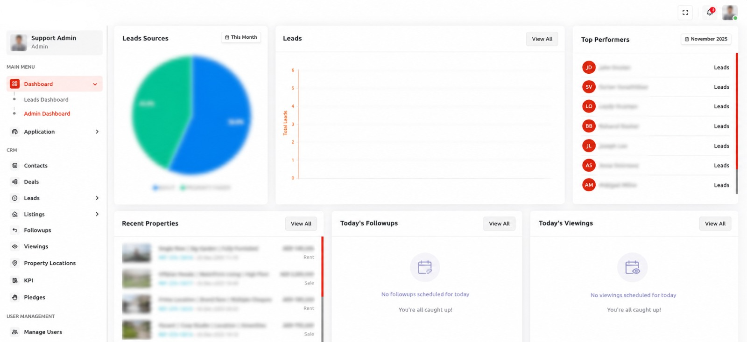The image size is (747, 342).
Task: Click the Contacts icon in sidebar
Action: click(15, 166)
